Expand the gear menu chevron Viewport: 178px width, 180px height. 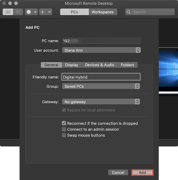pyautogui.click(x=35, y=12)
